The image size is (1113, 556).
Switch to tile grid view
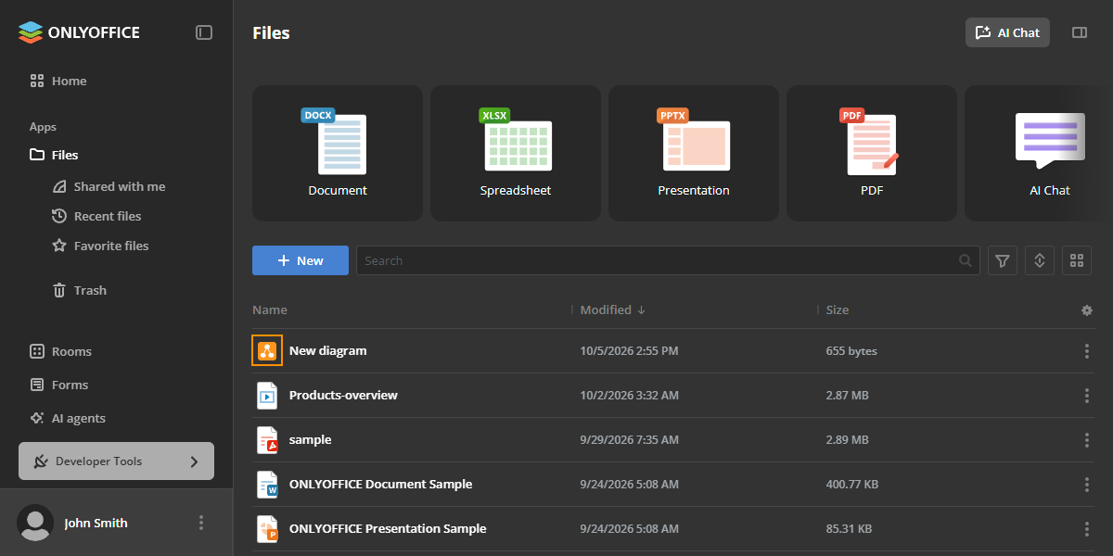click(x=1077, y=260)
